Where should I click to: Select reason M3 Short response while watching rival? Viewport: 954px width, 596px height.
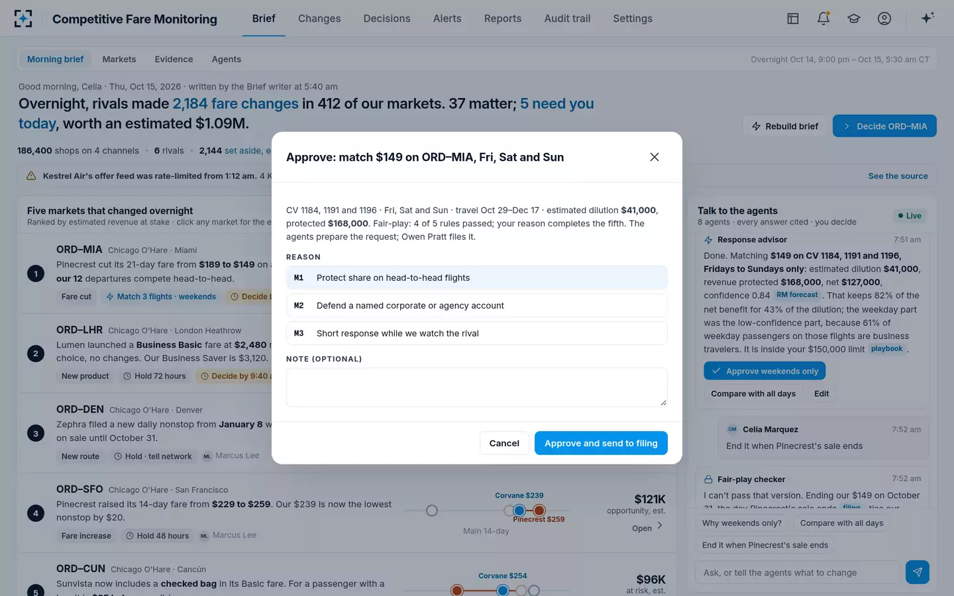coord(476,333)
